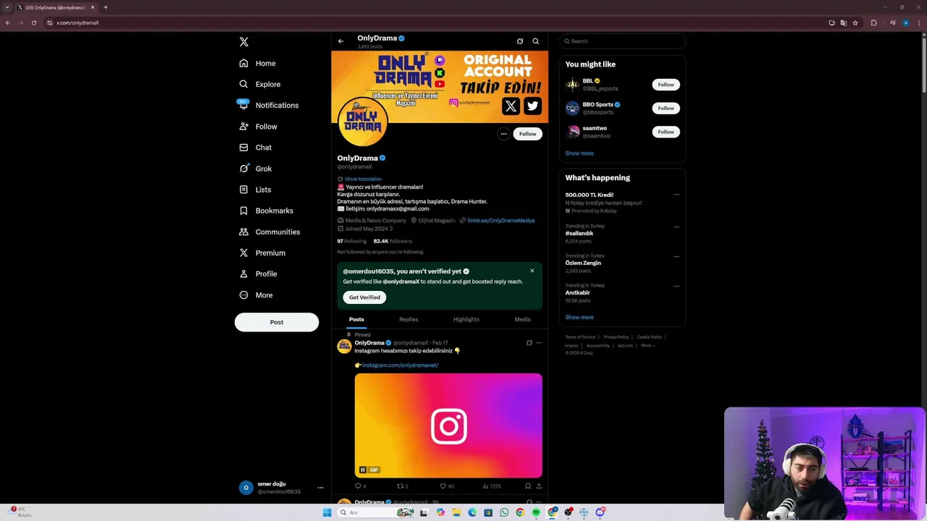Like the pinned post with 40 likes
Viewport: 927px width, 521px height.
(447, 486)
